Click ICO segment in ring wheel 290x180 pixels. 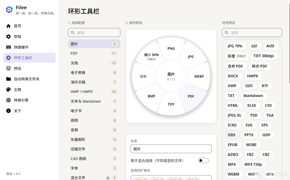[143, 76]
